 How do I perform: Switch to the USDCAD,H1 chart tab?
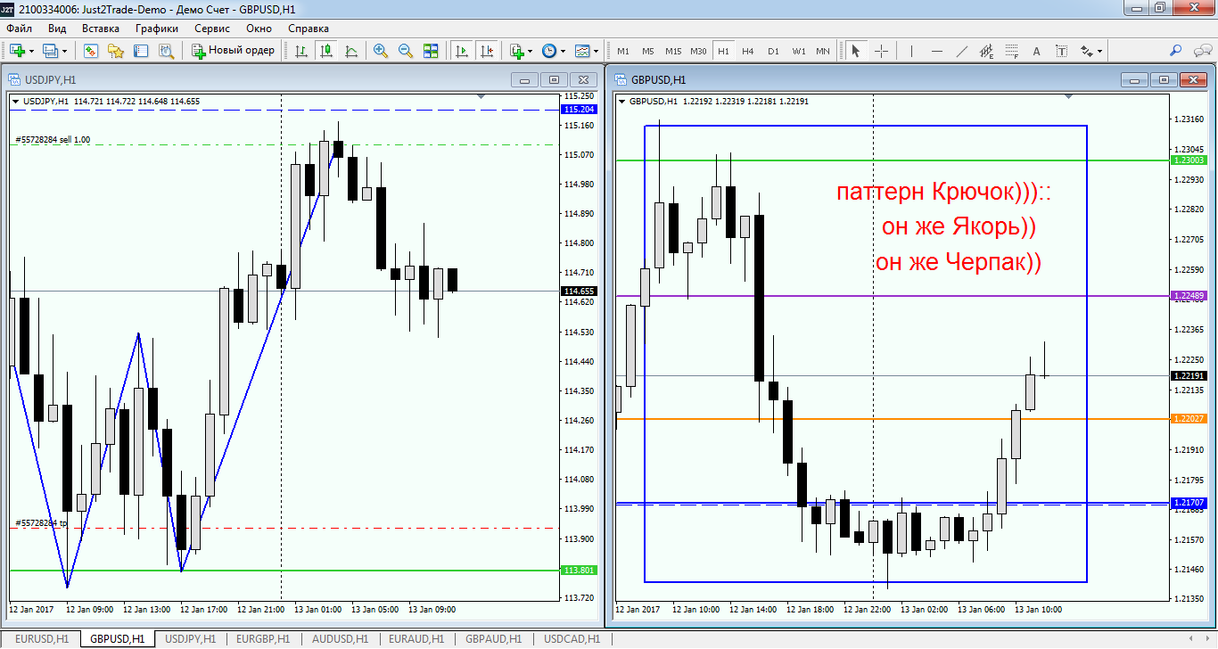click(x=572, y=639)
